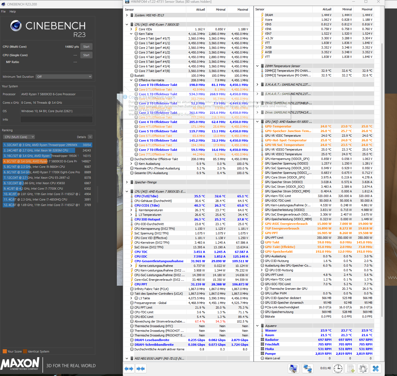
Task: Click the fan icon beside Pumpe
Action: [x=262, y=354]
